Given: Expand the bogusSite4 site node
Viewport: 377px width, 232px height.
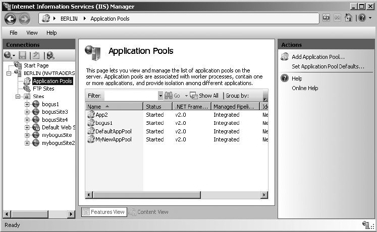Looking at the screenshot, I should click(x=27, y=120).
